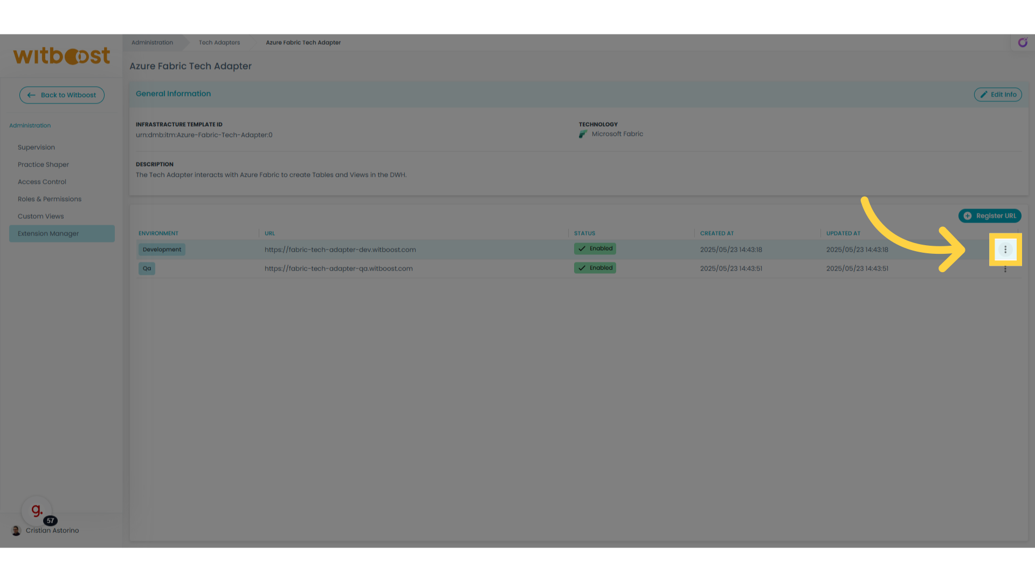Open the Qa row three-dot menu
Viewport: 1035px width, 582px height.
coord(1005,269)
